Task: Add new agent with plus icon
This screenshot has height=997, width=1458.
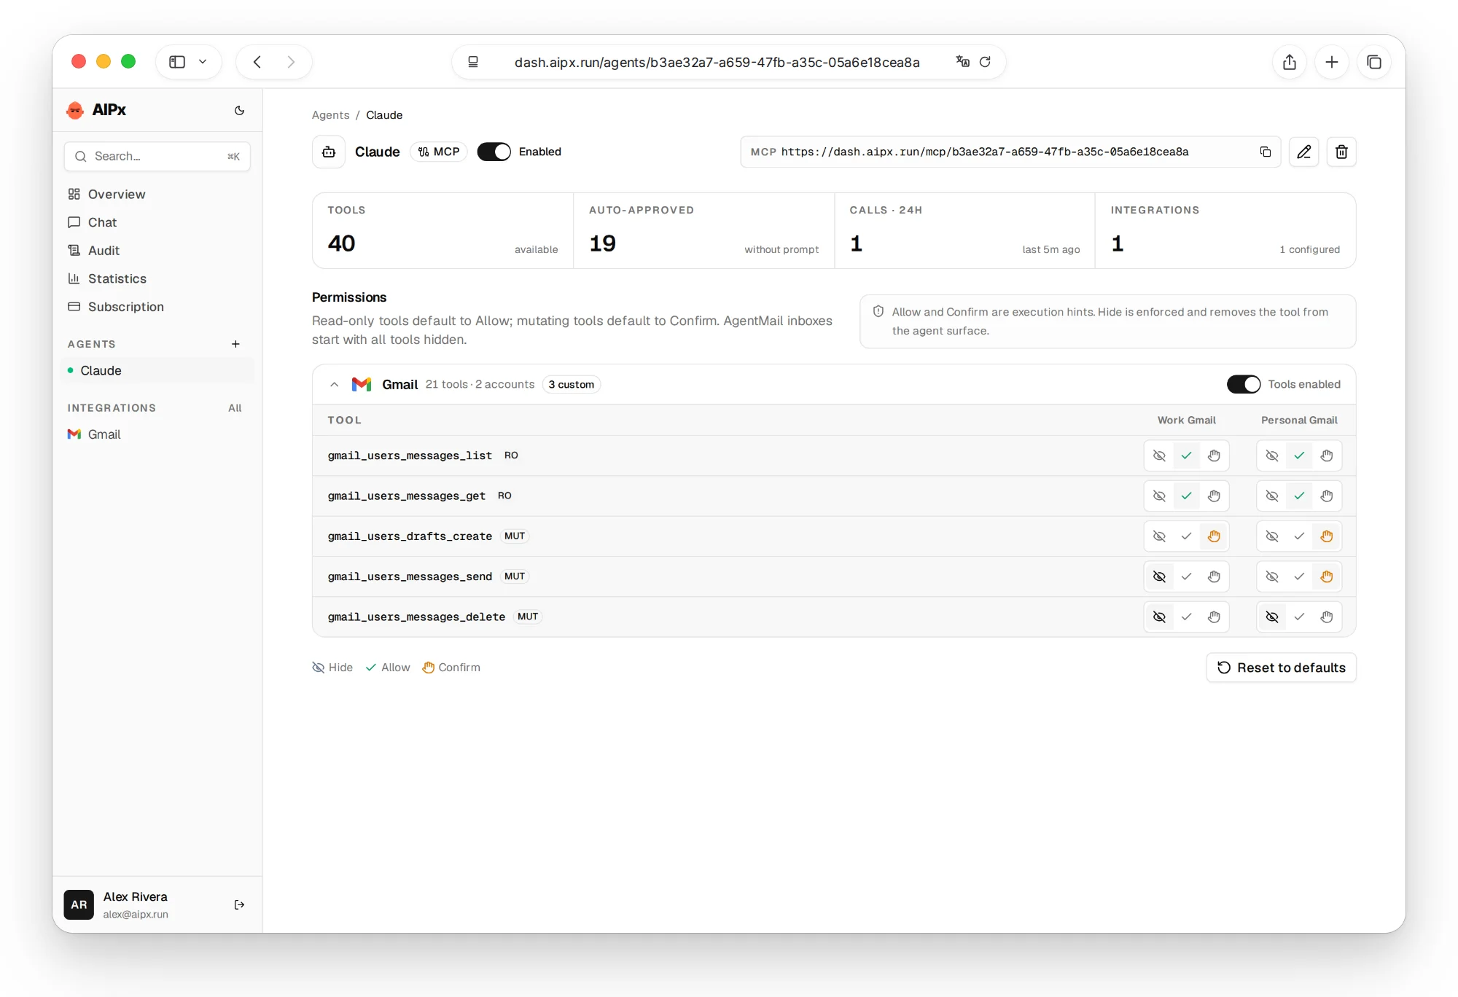Action: tap(235, 344)
